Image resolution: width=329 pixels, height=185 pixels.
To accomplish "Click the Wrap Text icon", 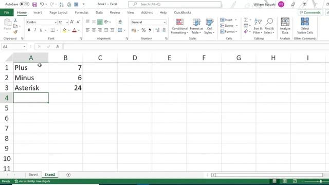I will pyautogui.click(x=120, y=22).
